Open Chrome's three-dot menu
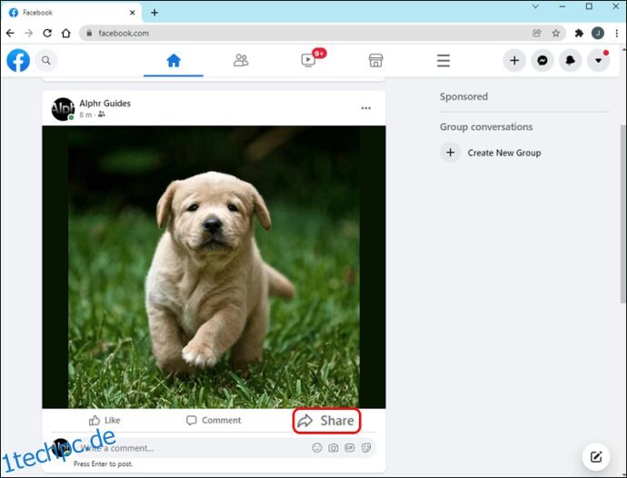The image size is (627, 478). pos(617,34)
